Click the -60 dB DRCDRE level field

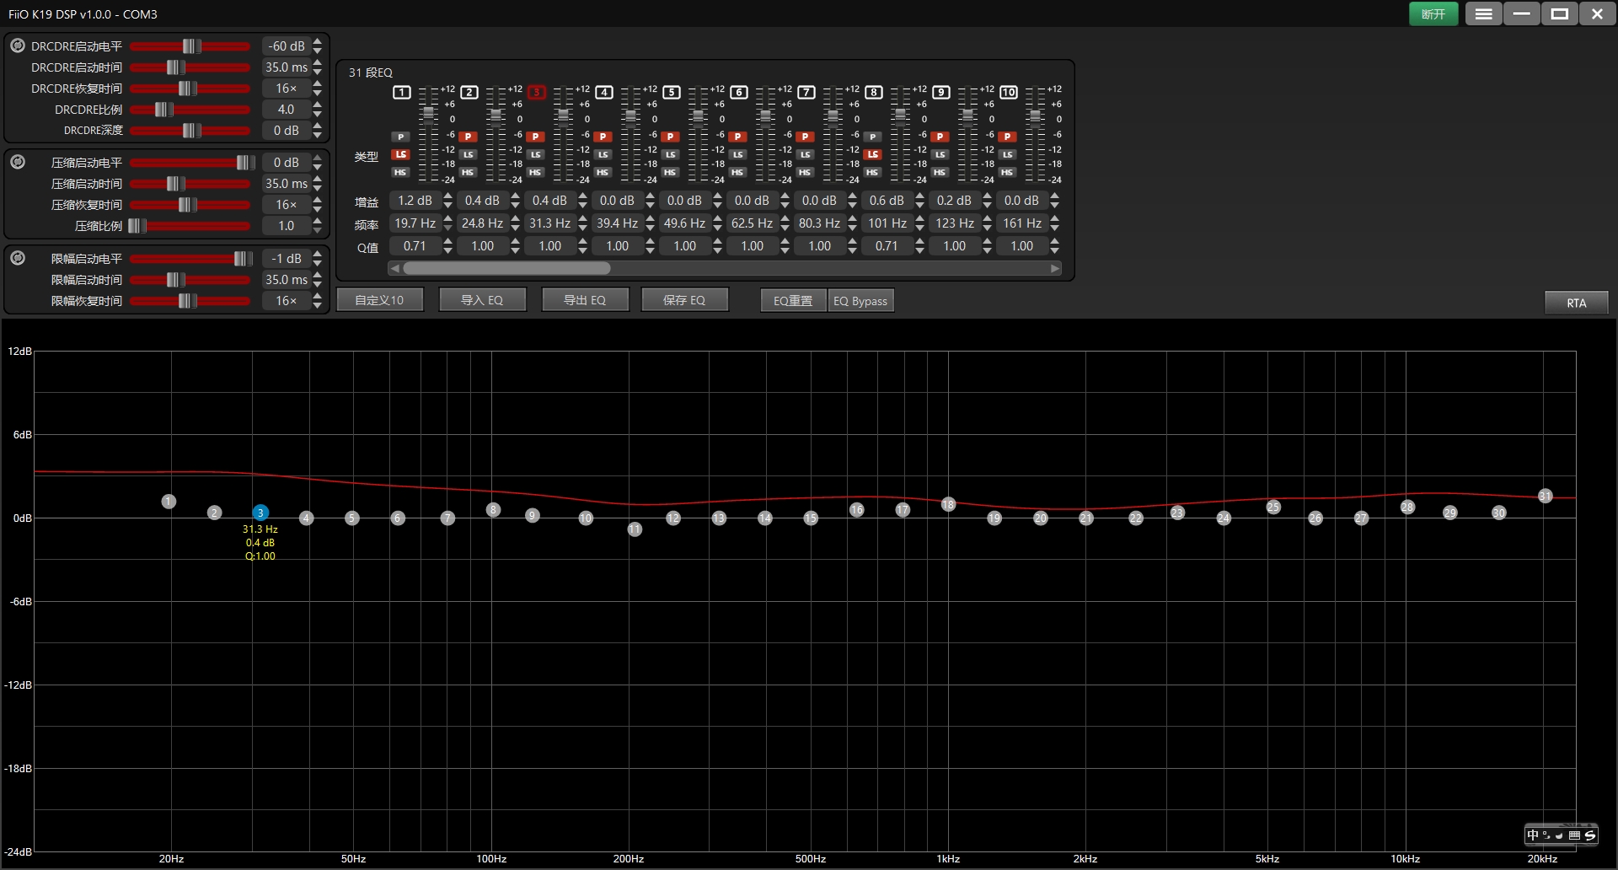287,46
